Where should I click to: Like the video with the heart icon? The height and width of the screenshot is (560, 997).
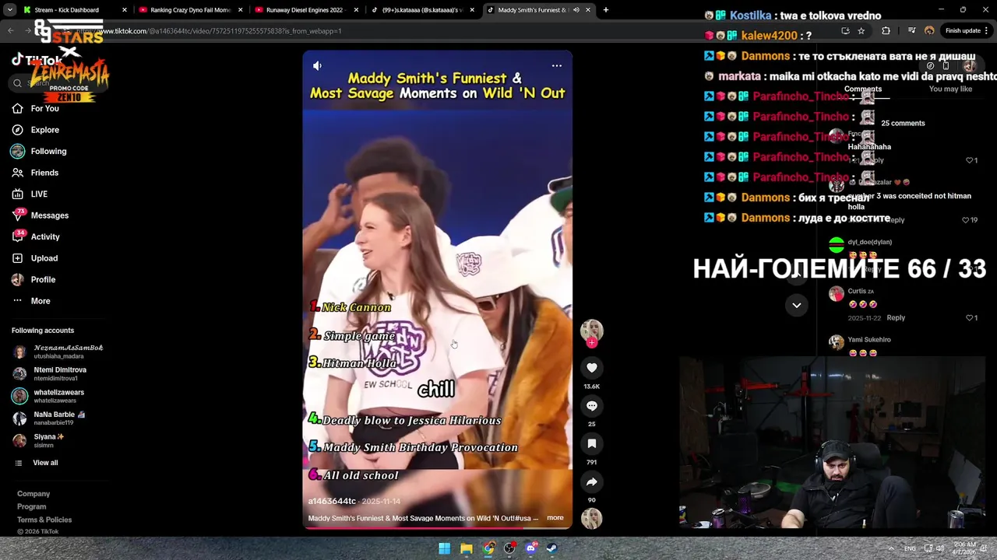[592, 368]
